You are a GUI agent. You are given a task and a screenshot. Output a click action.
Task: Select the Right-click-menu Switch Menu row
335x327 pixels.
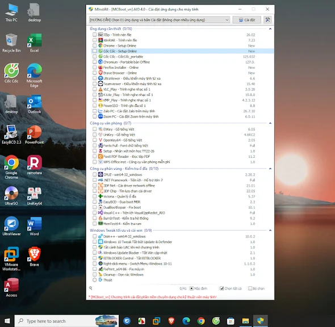(182, 263)
